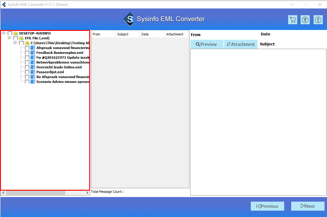Image resolution: width=327 pixels, height=217 pixels.
Task: Select Passeerlijst.eml in the tree
Action: click(x=50, y=72)
